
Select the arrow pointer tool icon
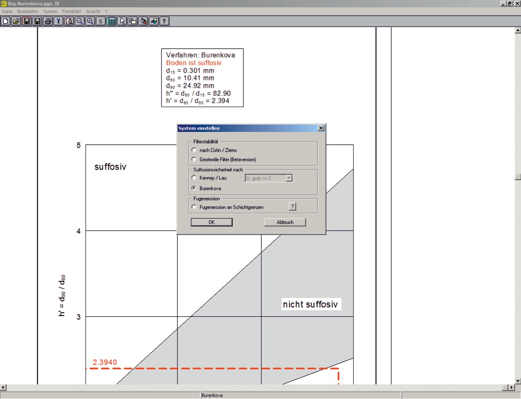(122, 21)
